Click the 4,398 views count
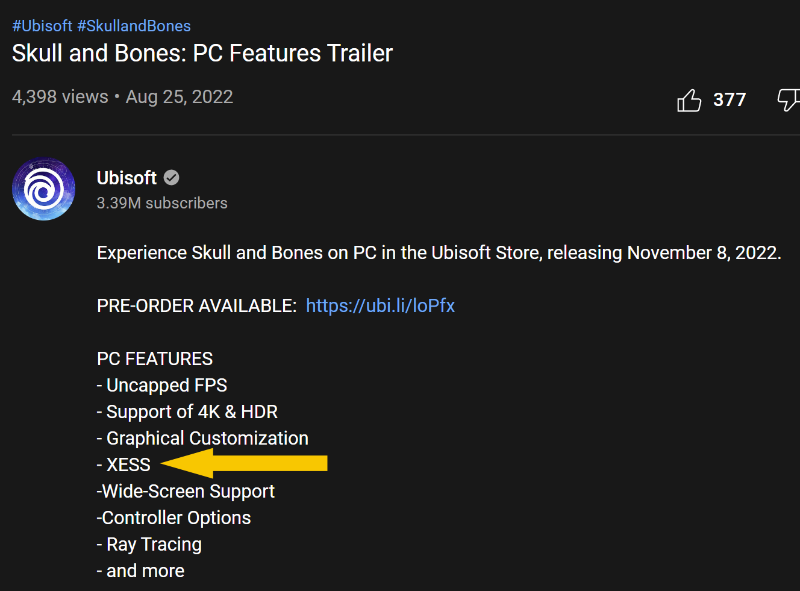 [x=60, y=96]
